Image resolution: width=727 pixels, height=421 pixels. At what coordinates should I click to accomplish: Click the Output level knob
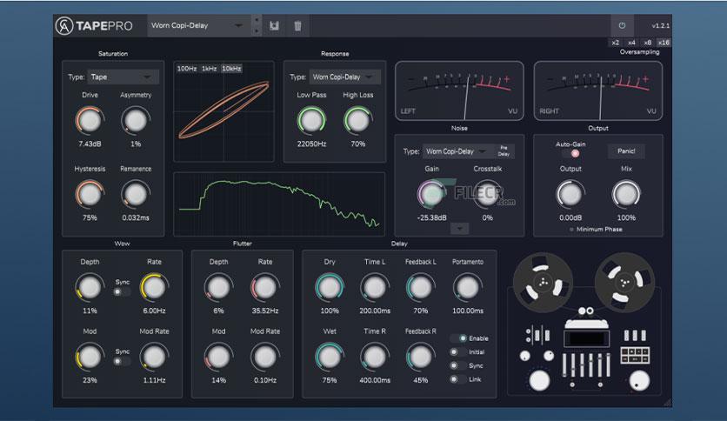pos(570,194)
